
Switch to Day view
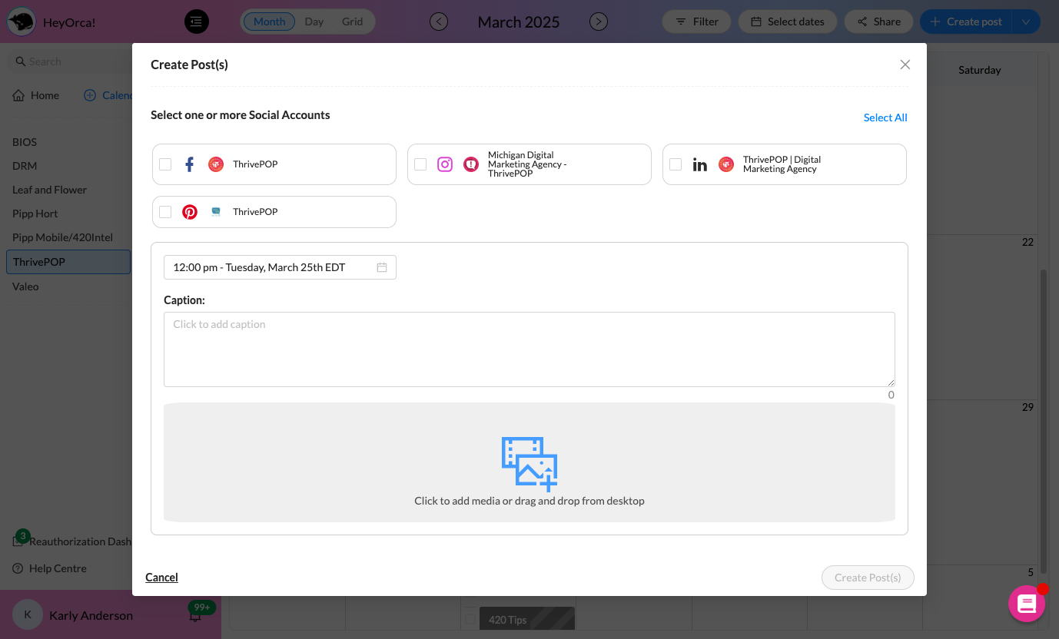coord(314,22)
